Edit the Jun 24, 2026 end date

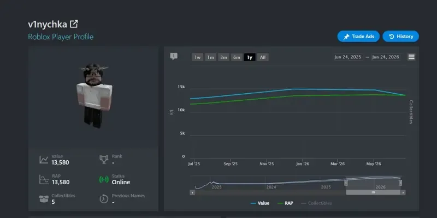point(386,57)
